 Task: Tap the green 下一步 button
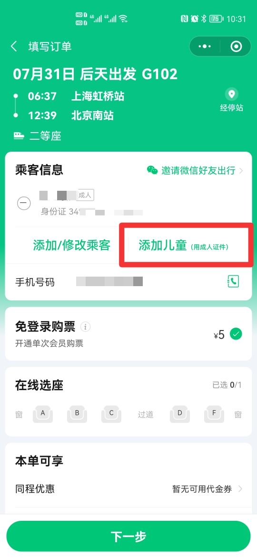click(x=128, y=536)
